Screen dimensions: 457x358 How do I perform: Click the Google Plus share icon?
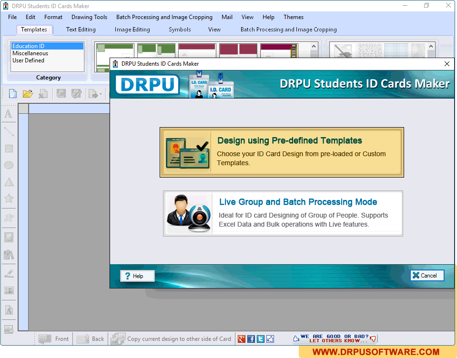[x=242, y=339]
